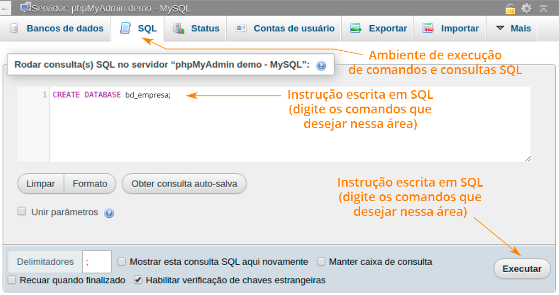This screenshot has width=559, height=295.
Task: Open the Contas de usuário tab
Action: pos(285,28)
